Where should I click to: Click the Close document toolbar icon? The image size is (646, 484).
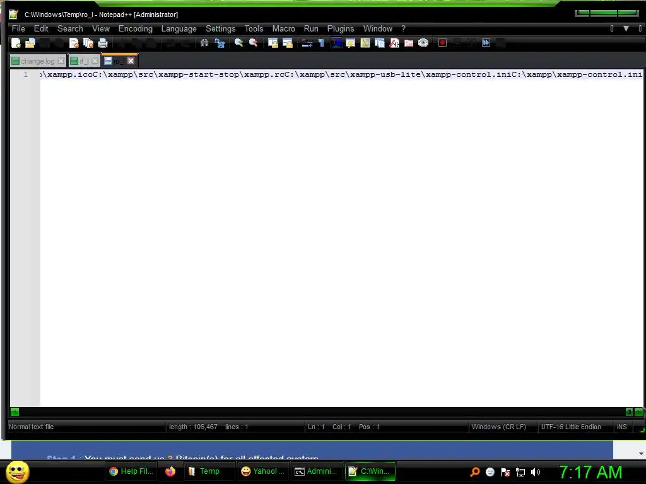click(x=74, y=43)
